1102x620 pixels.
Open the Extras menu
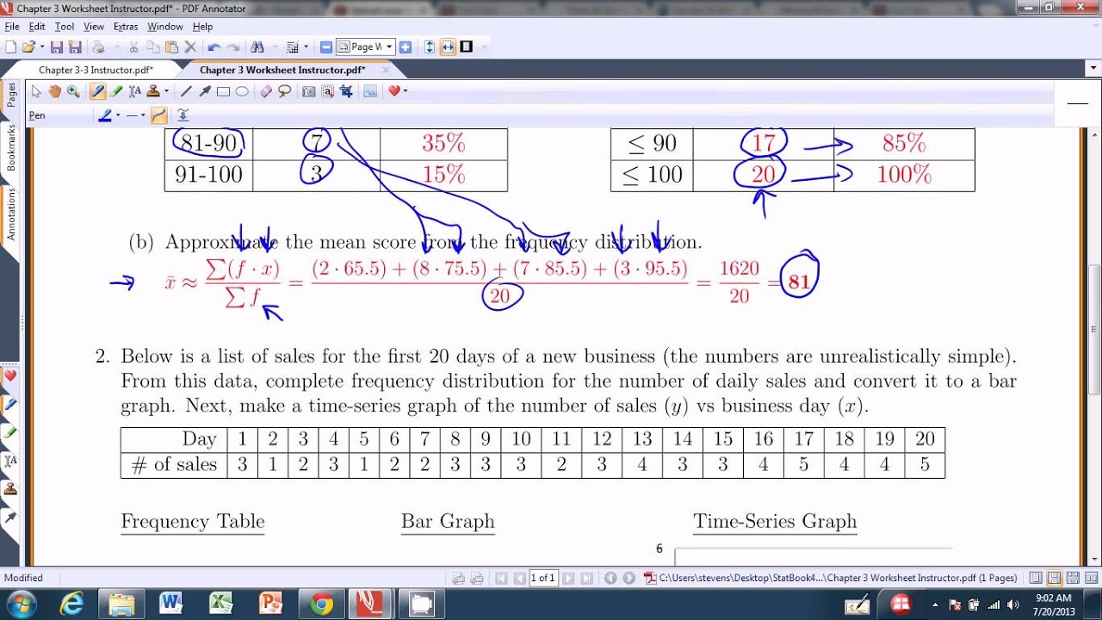tap(126, 27)
